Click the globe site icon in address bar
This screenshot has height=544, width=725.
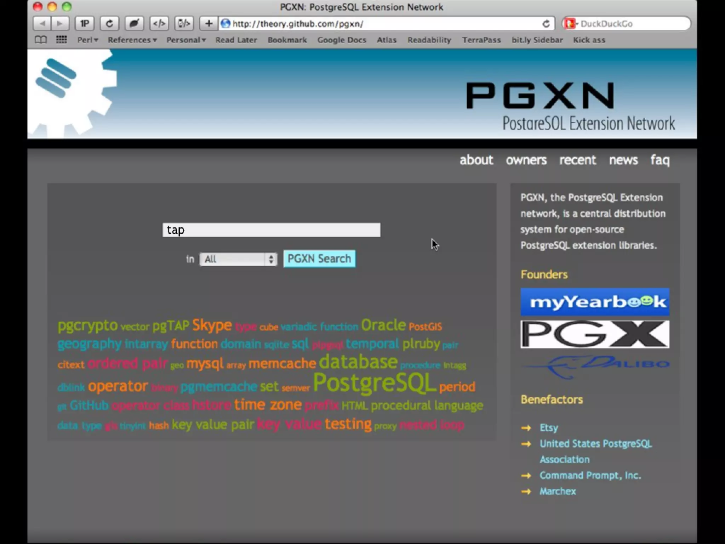coord(225,24)
